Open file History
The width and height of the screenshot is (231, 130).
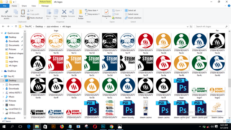pos(117,18)
